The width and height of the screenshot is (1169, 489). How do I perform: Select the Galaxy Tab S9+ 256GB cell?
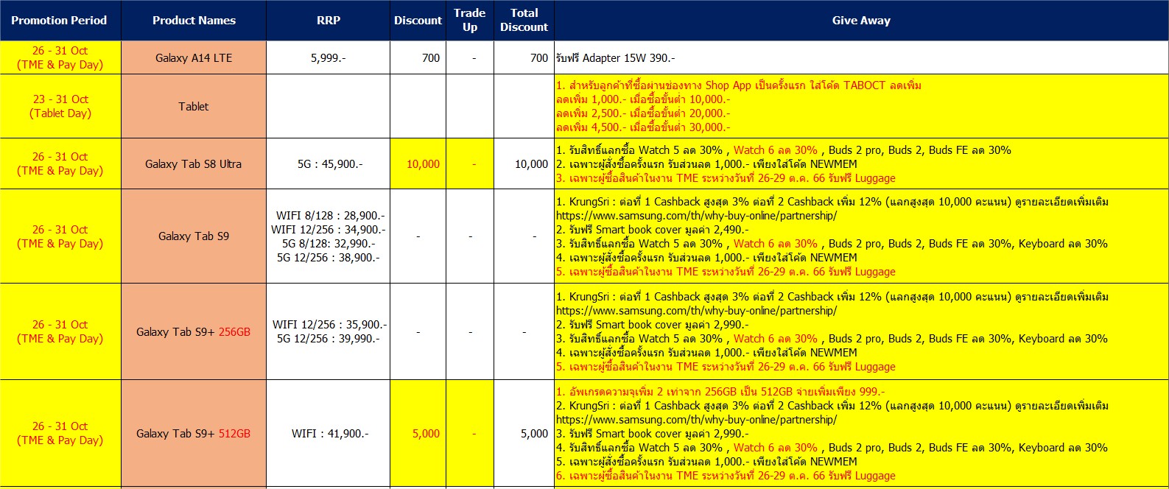click(x=194, y=331)
